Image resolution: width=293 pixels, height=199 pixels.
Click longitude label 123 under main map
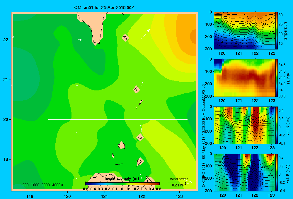click(x=179, y=196)
